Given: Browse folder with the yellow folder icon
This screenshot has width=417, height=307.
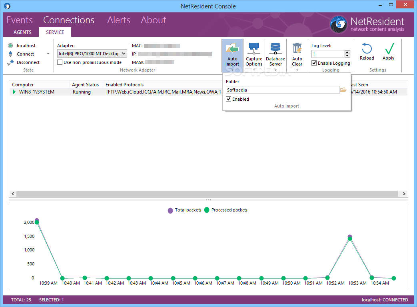Looking at the screenshot, I should [x=343, y=90].
